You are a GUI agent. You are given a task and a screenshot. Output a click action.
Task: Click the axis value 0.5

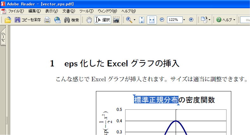point(119,109)
